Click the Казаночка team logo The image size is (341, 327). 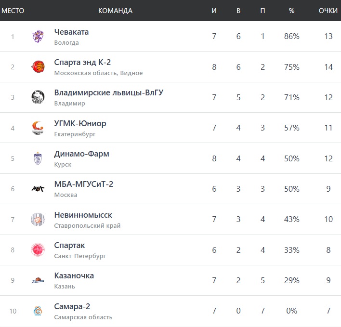tap(38, 280)
